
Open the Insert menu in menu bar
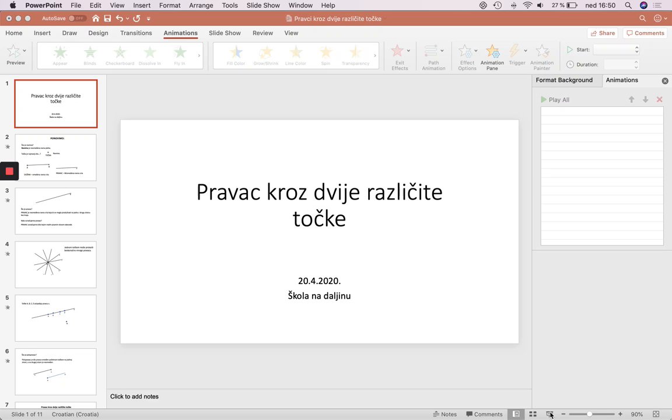coord(141,5)
